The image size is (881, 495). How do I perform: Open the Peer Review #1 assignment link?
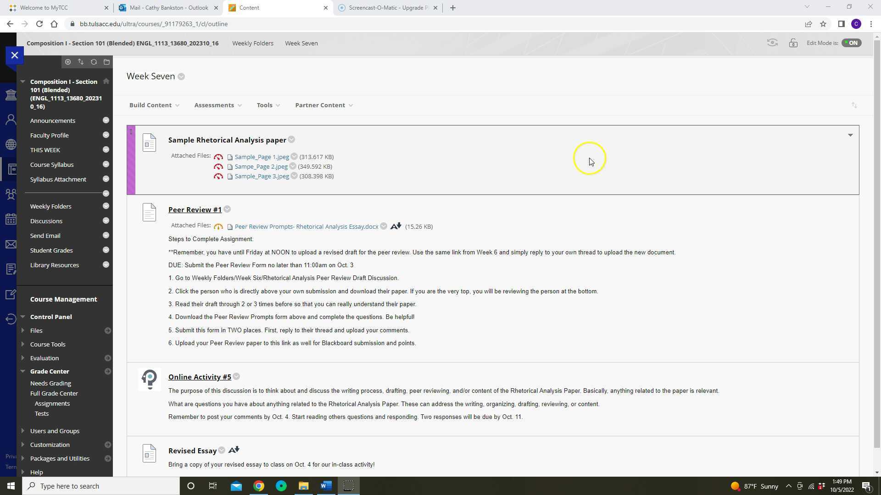(195, 209)
